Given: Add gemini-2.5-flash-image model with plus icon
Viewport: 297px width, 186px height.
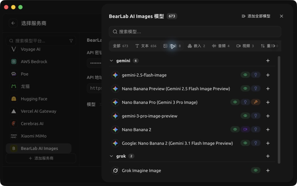Looking at the screenshot, I should [x=268, y=75].
